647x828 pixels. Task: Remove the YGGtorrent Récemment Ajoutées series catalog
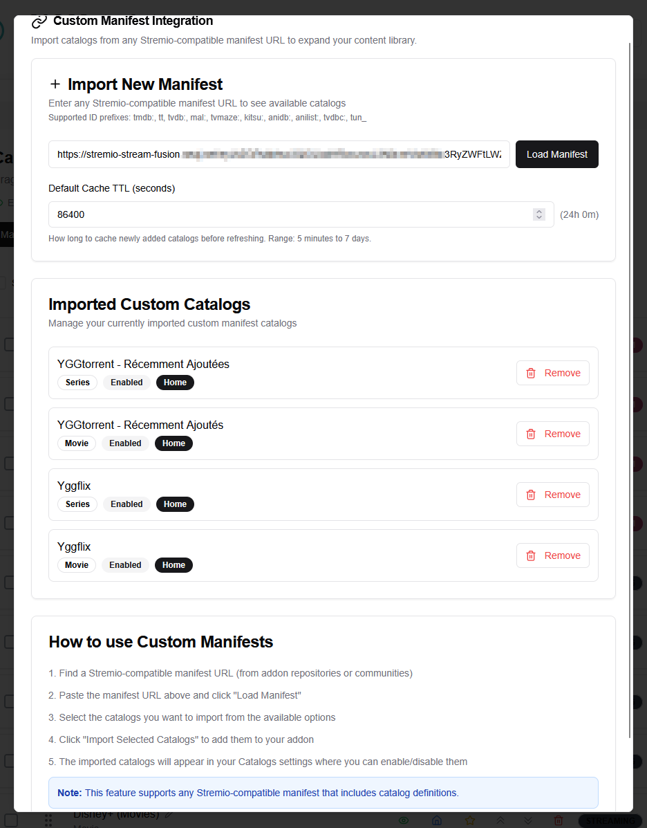552,373
